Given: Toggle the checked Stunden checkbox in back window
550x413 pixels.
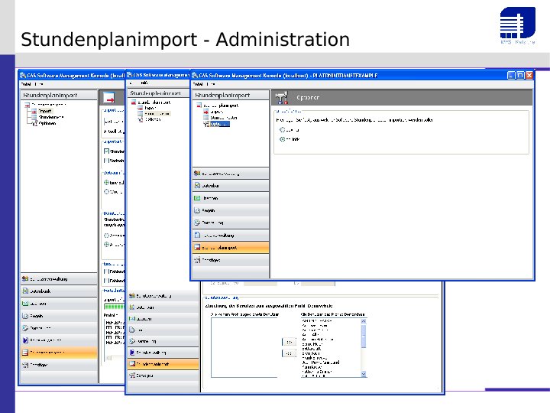Looking at the screenshot, I should 106,151.
